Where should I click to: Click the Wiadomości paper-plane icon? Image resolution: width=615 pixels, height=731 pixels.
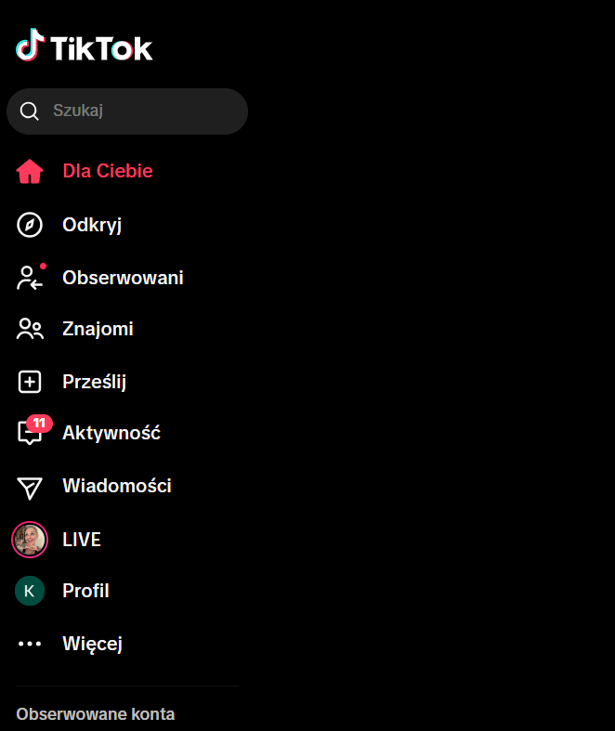pyautogui.click(x=30, y=489)
